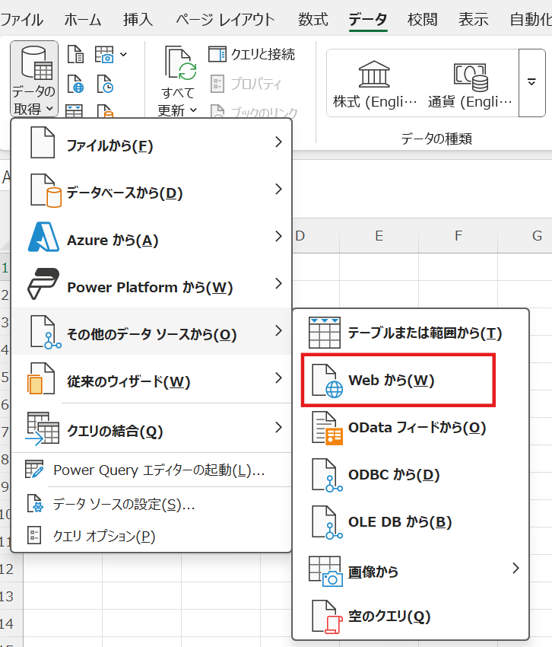
Task: Switch to the 数式 tab
Action: 313,20
